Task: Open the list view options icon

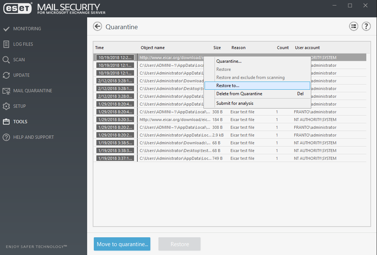Action: (x=353, y=26)
